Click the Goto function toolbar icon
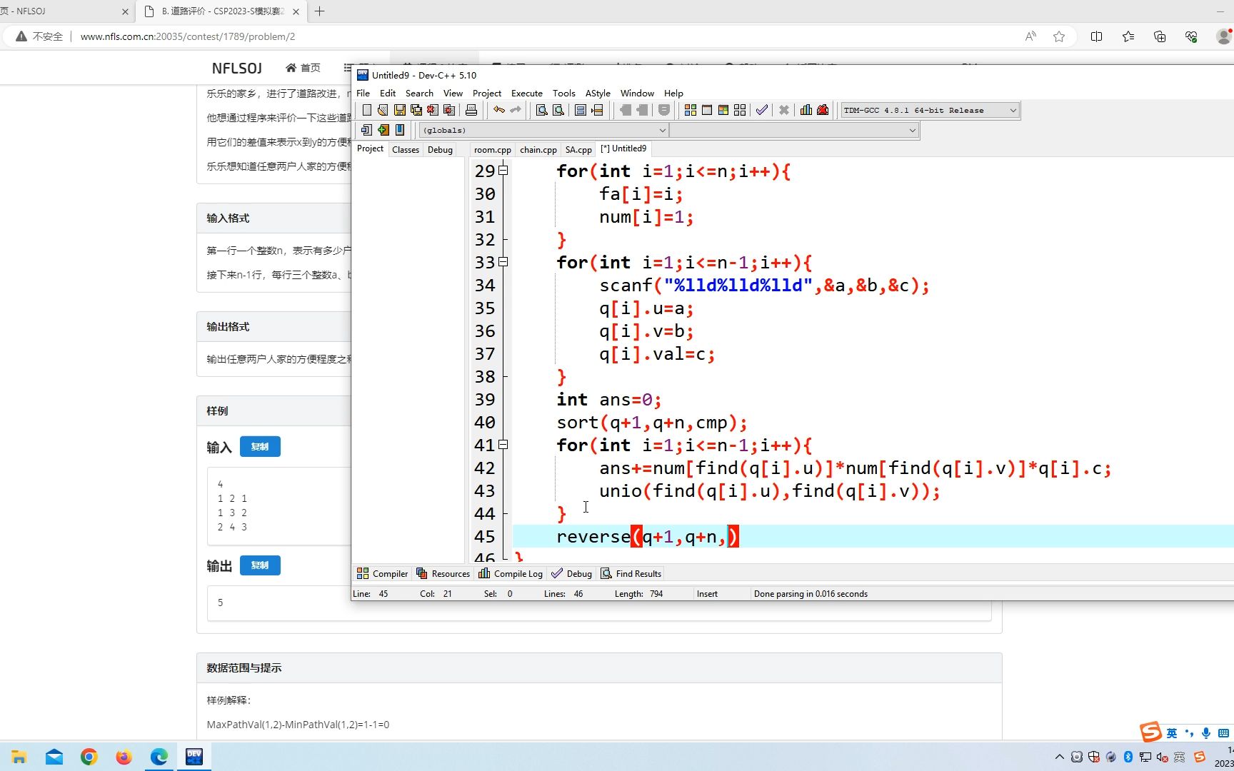The width and height of the screenshot is (1234, 771). (x=581, y=110)
